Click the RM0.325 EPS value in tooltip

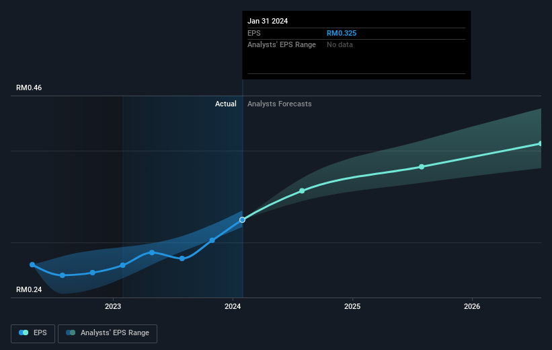[342, 33]
